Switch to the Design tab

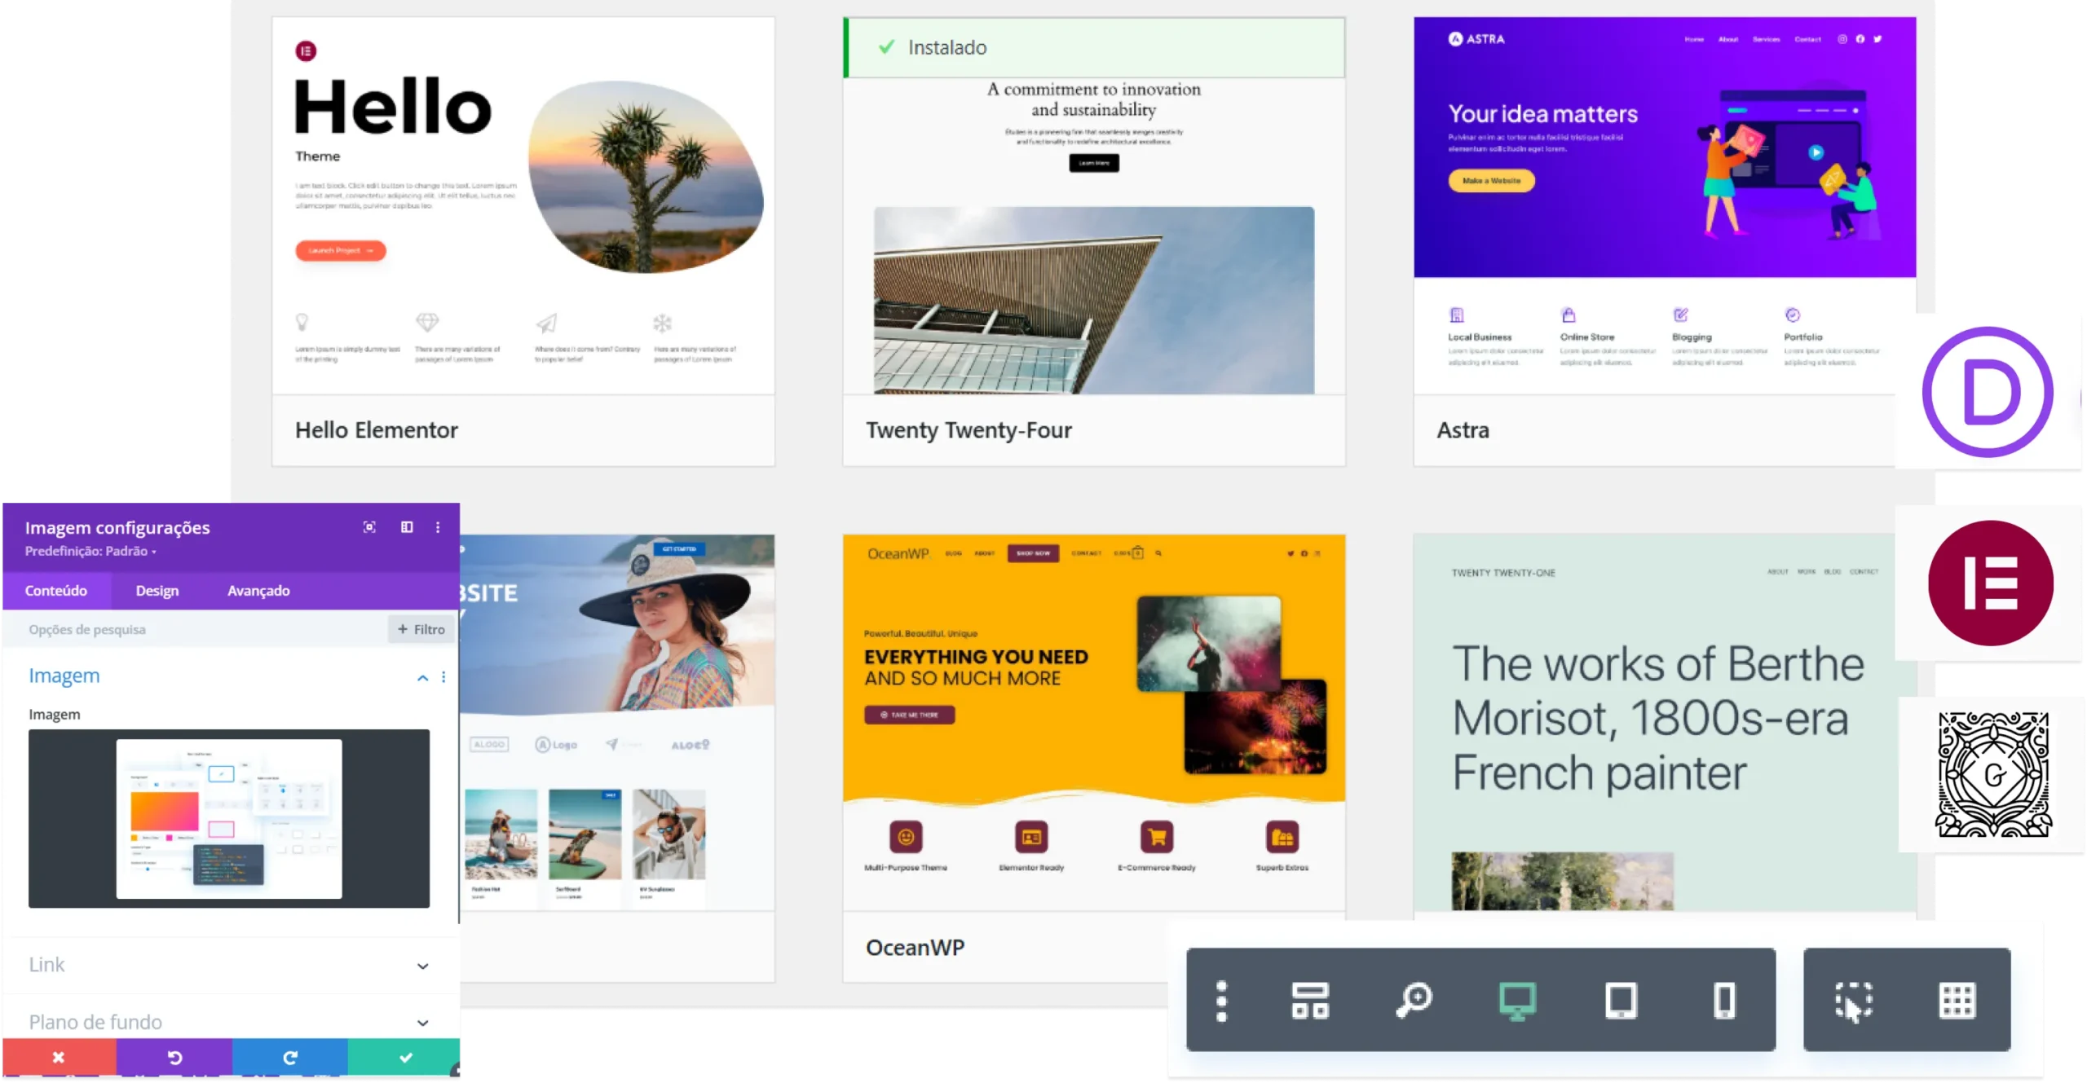(157, 591)
